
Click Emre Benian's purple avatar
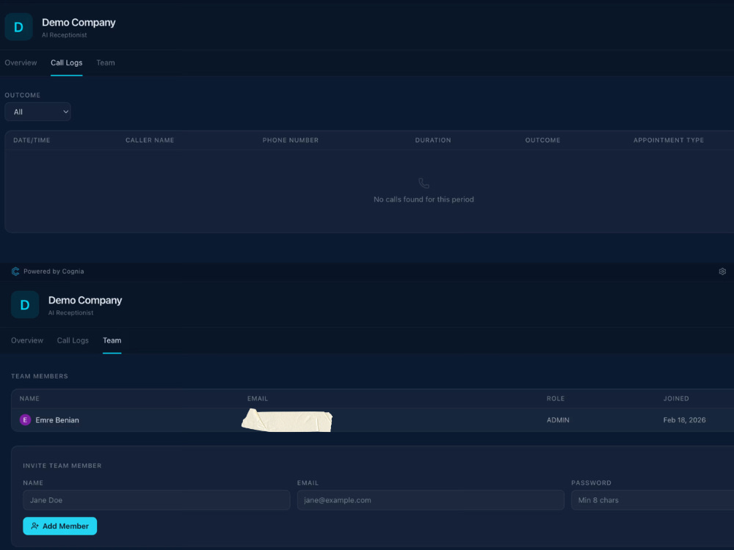click(x=25, y=420)
